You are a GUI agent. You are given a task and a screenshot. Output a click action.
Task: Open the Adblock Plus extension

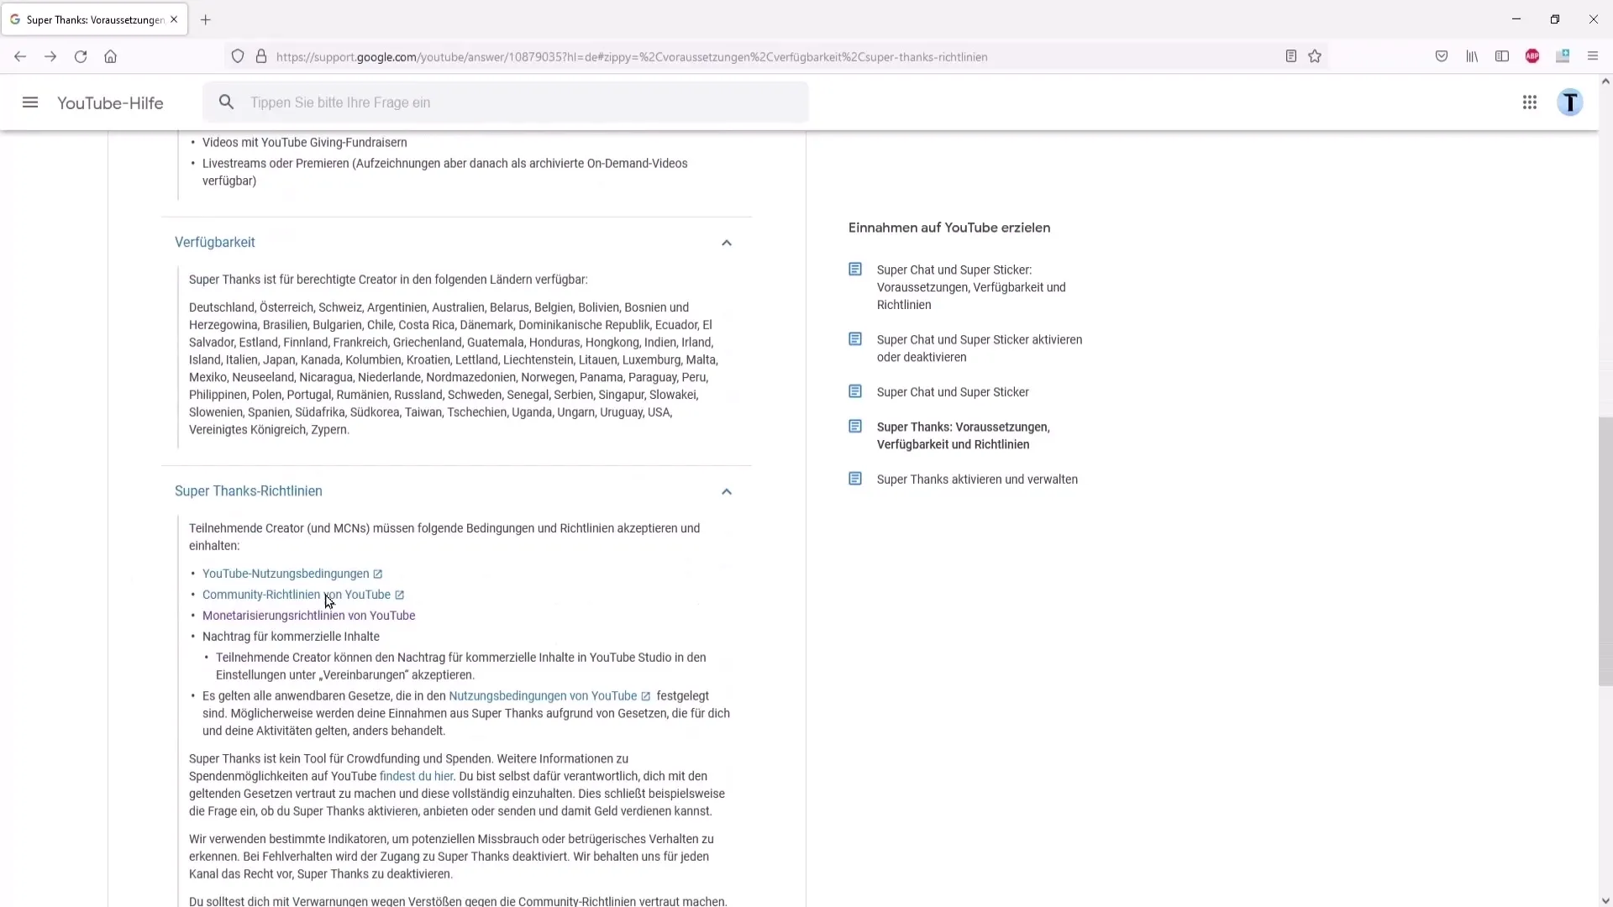tap(1532, 56)
